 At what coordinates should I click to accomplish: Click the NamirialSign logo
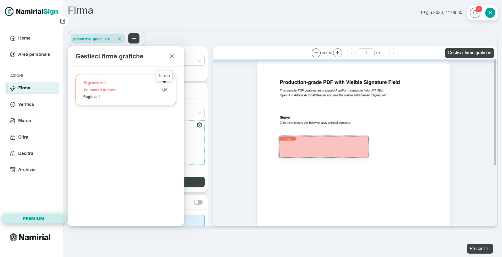(31, 12)
